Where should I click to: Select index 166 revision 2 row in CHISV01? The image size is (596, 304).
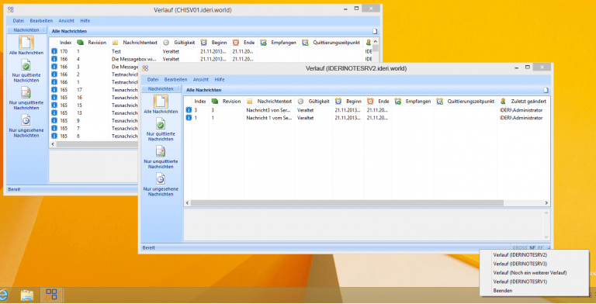[x=94, y=74]
